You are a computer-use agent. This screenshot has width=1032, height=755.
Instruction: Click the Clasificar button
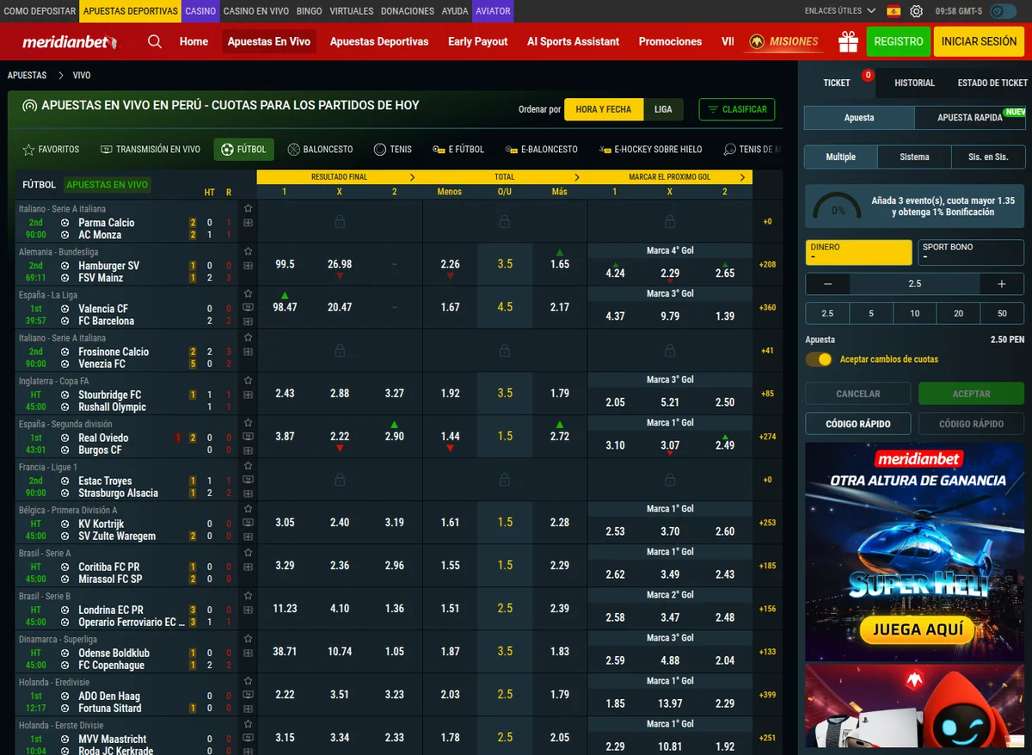point(737,109)
